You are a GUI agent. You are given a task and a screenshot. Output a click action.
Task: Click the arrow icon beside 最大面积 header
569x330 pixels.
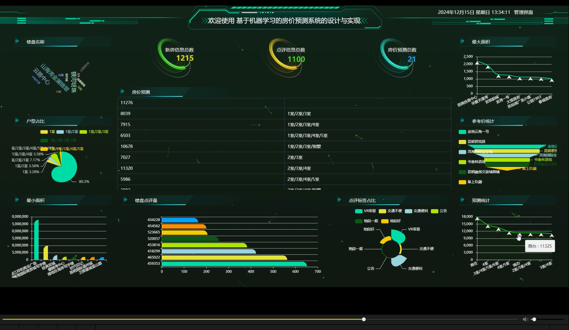pos(462,42)
